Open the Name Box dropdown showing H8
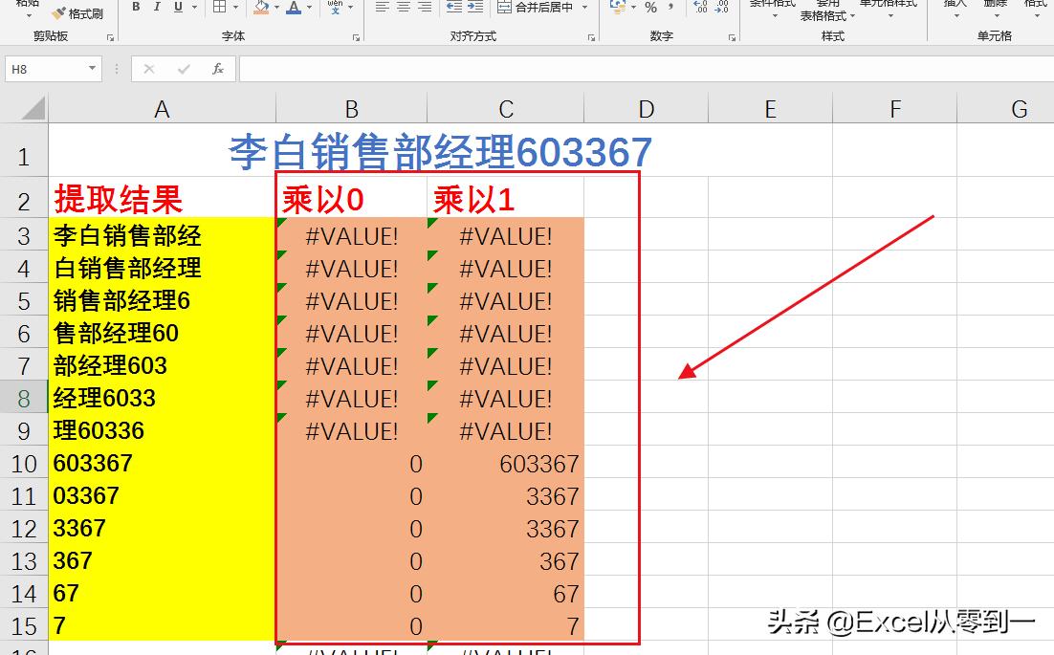The height and width of the screenshot is (655, 1054). 92,69
